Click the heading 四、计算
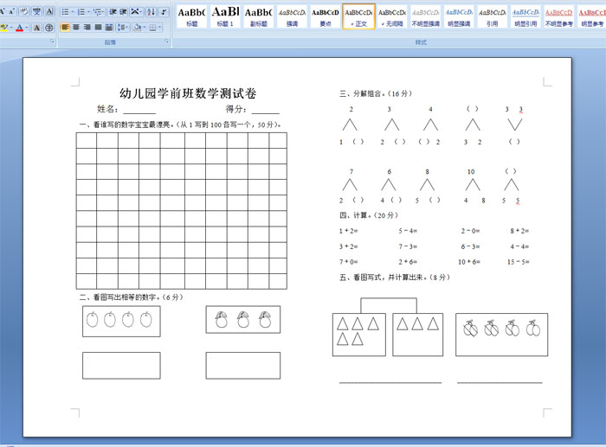606x447 pixels. 369,215
